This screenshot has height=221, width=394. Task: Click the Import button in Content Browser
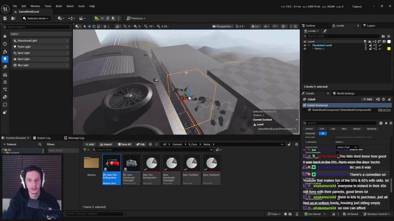[x=106, y=144]
